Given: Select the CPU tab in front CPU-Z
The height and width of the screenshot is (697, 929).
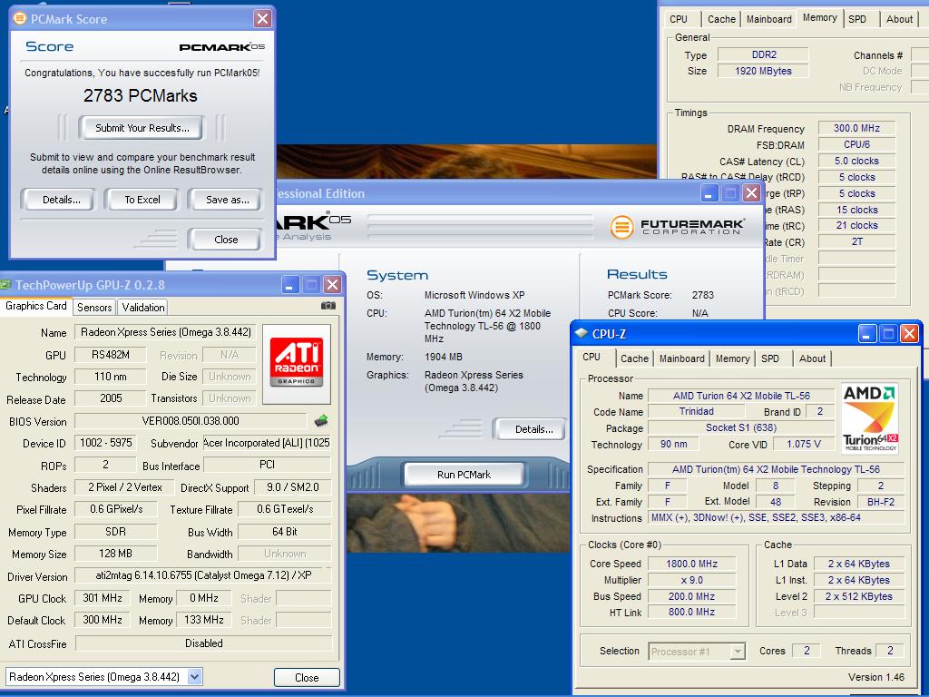Looking at the screenshot, I should coord(592,357).
